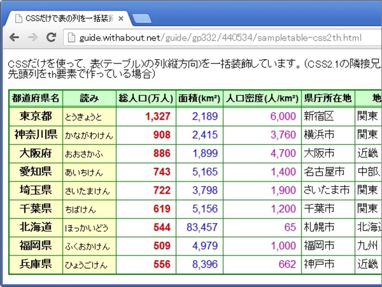
Task: Select the 神奈川県 row header cell
Action: (x=36, y=135)
